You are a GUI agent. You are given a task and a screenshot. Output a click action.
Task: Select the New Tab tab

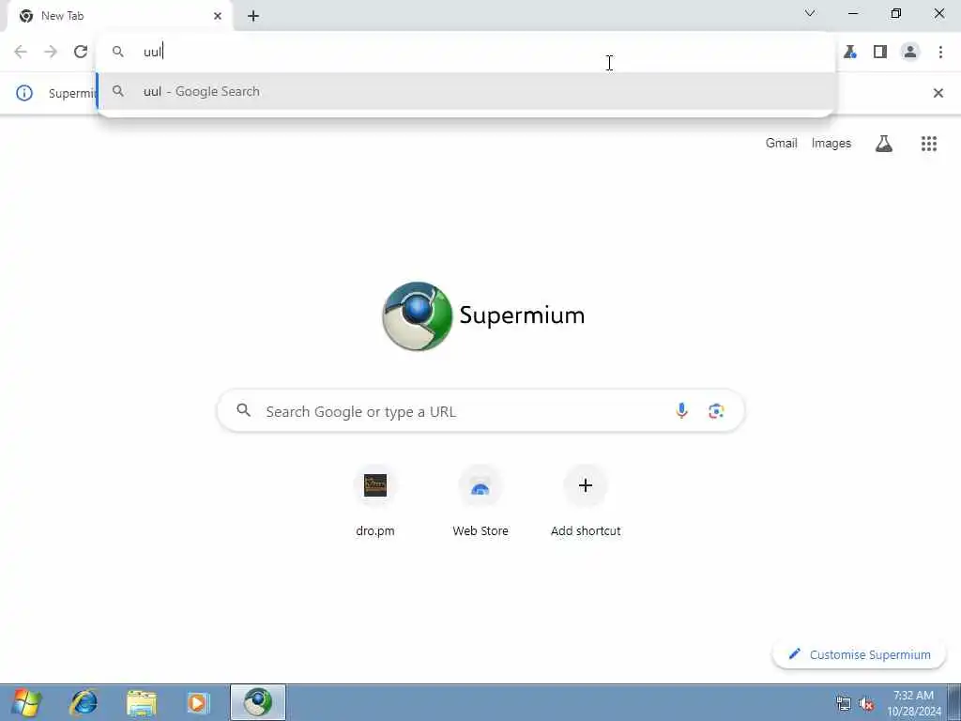click(120, 16)
